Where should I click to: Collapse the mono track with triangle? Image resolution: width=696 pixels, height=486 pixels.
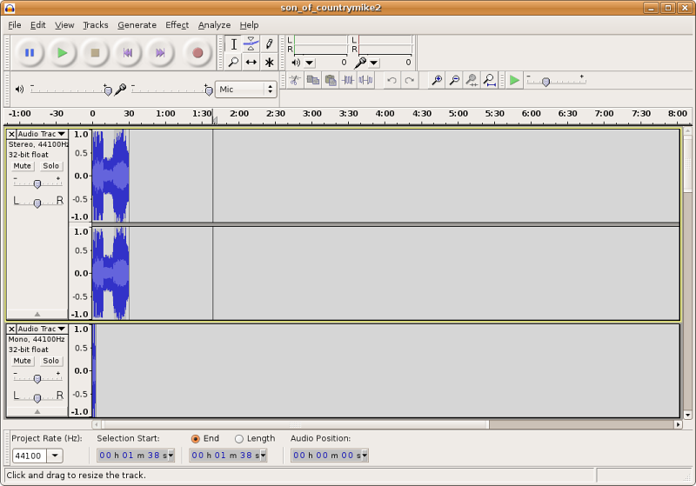[x=37, y=411]
